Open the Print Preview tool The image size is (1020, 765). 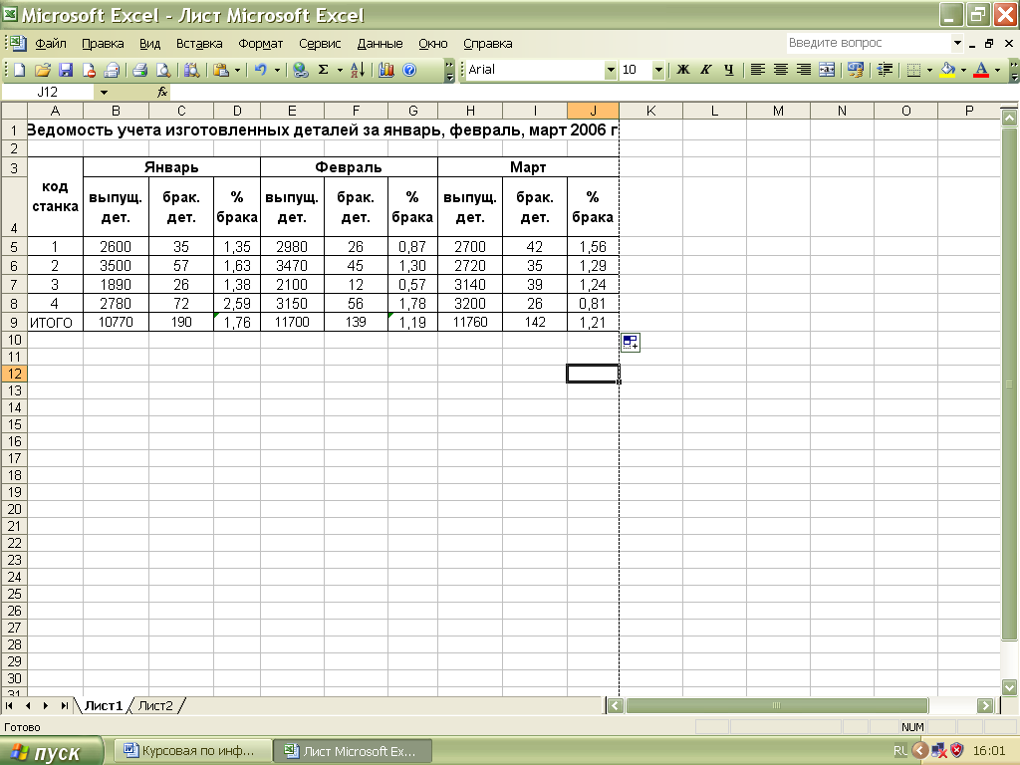[162, 70]
